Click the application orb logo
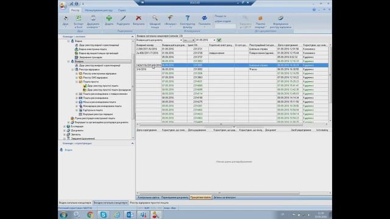Screen dimensions: 390x219 coord(63,5)
